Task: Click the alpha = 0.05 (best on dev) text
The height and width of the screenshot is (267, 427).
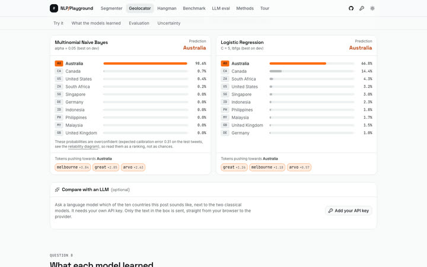Action: 77,49
